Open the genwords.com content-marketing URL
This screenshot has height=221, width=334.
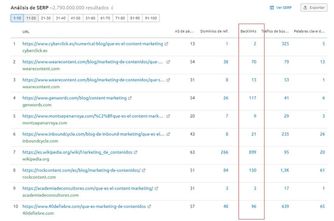(x=75, y=98)
